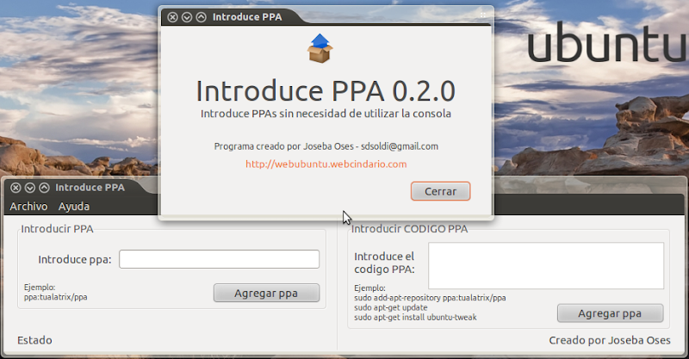Image resolution: width=689 pixels, height=359 pixels.
Task: Focus the codigo PPA multiline text box
Action: pyautogui.click(x=546, y=266)
